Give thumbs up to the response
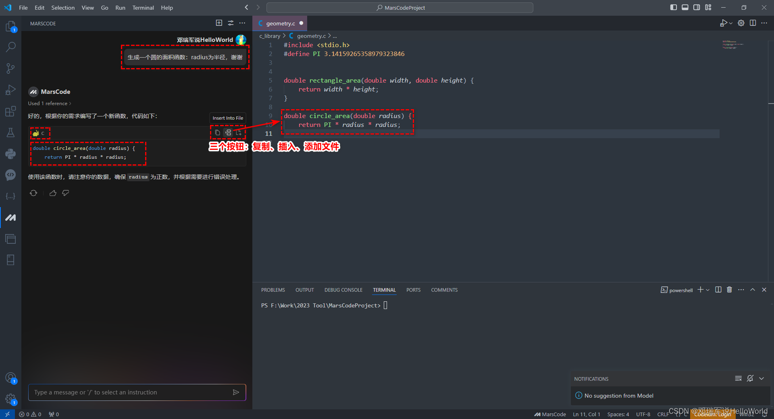The height and width of the screenshot is (419, 774). (x=53, y=193)
